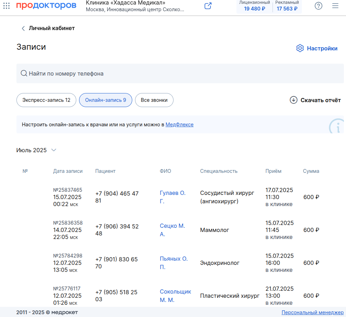Click clinic name Клиника «Хадасса Медикал»
This screenshot has height=317, width=346.
pyautogui.click(x=126, y=3)
